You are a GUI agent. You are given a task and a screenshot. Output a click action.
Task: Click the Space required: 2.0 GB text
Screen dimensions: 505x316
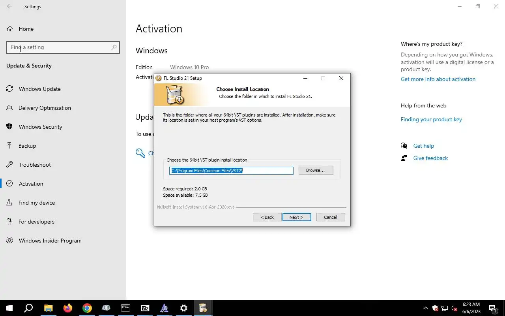click(x=185, y=189)
